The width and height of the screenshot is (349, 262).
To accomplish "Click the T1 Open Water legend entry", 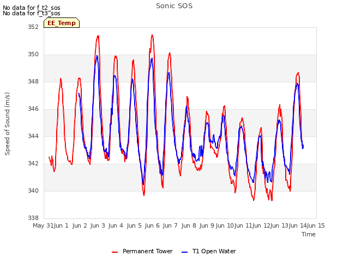I will tap(209, 251).
